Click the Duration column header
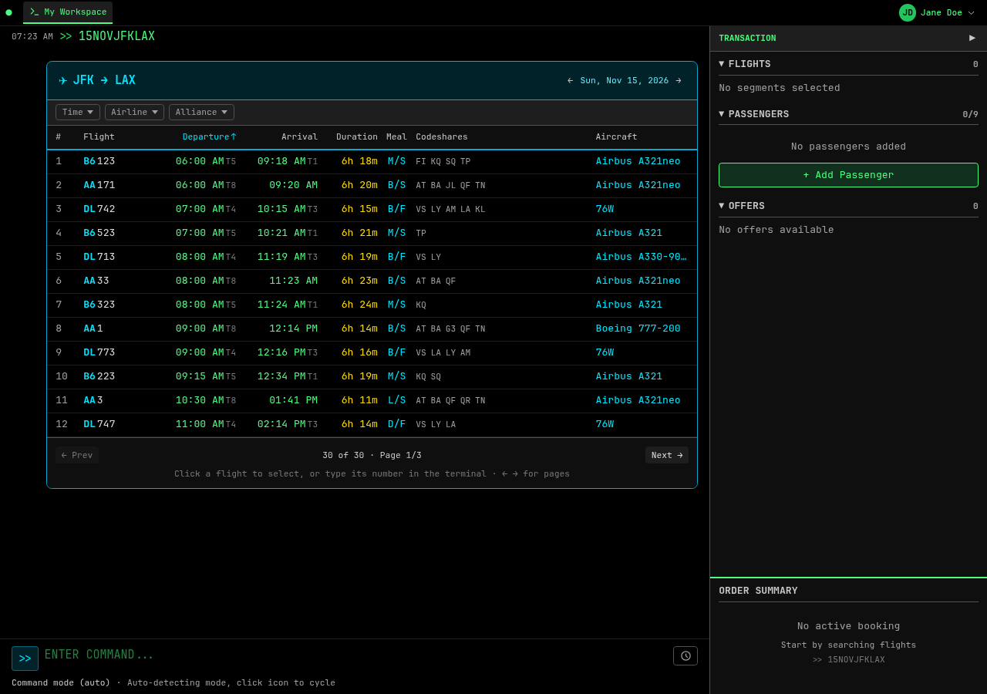Image resolution: width=987 pixels, height=694 pixels. click(x=357, y=136)
